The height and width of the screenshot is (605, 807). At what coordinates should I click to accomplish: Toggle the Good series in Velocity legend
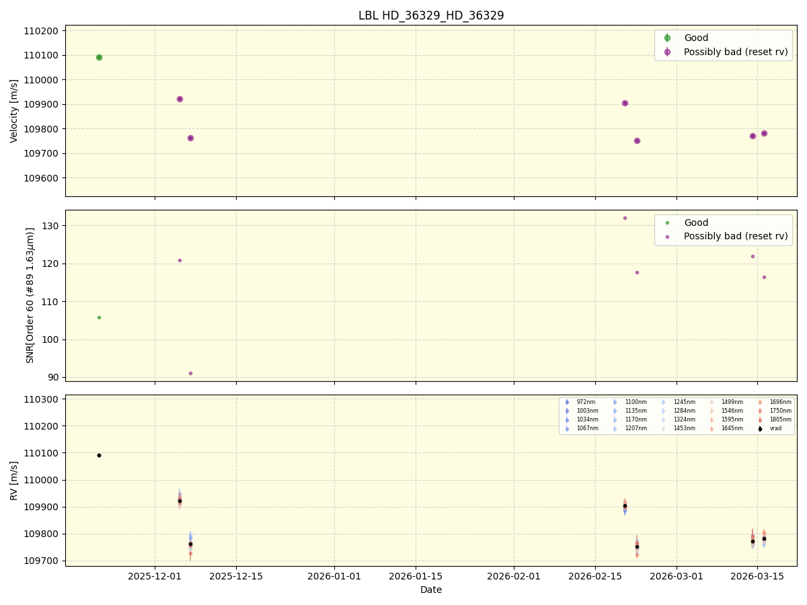click(x=668, y=38)
